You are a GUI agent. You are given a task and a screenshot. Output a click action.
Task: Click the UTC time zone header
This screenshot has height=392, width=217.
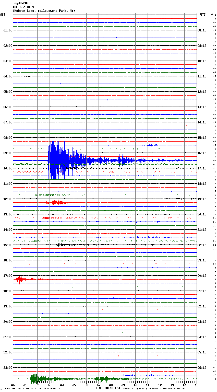[203, 15]
